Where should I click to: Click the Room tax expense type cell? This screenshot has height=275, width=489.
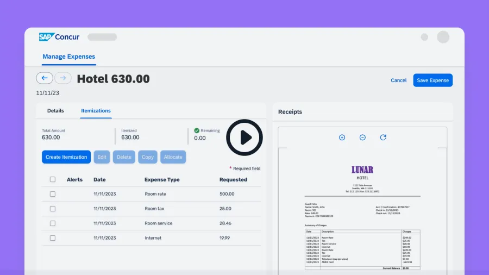(154, 209)
